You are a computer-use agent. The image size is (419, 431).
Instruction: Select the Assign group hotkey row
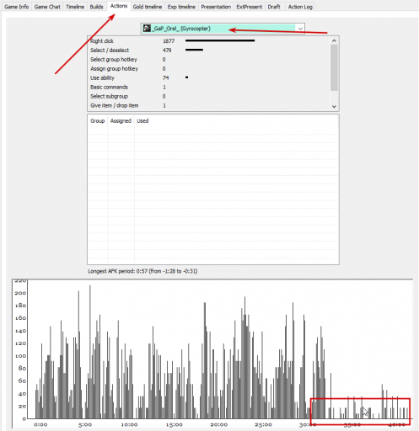(x=209, y=69)
